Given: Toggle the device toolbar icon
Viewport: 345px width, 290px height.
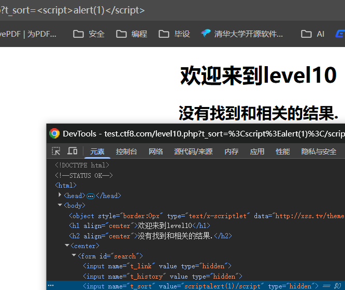Looking at the screenshot, I should [73, 151].
